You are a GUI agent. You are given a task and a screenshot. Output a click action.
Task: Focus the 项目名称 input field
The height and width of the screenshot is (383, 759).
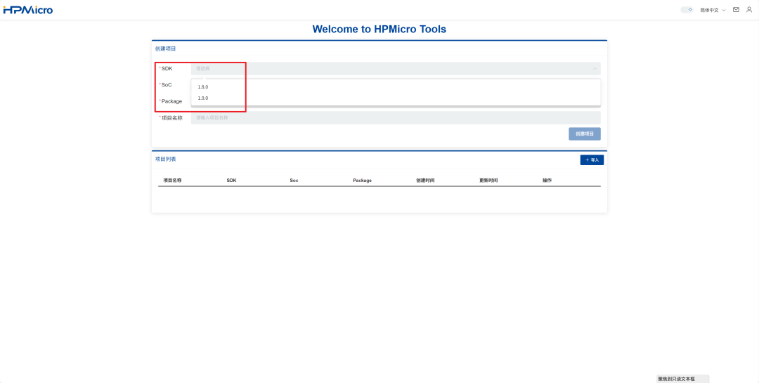coord(396,117)
